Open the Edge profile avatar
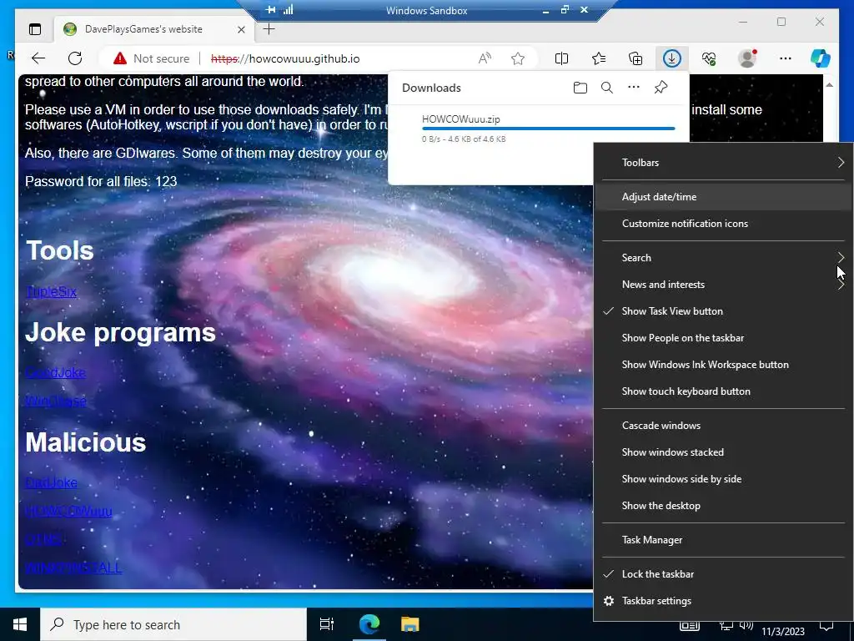Image resolution: width=854 pixels, height=641 pixels. 747,58
